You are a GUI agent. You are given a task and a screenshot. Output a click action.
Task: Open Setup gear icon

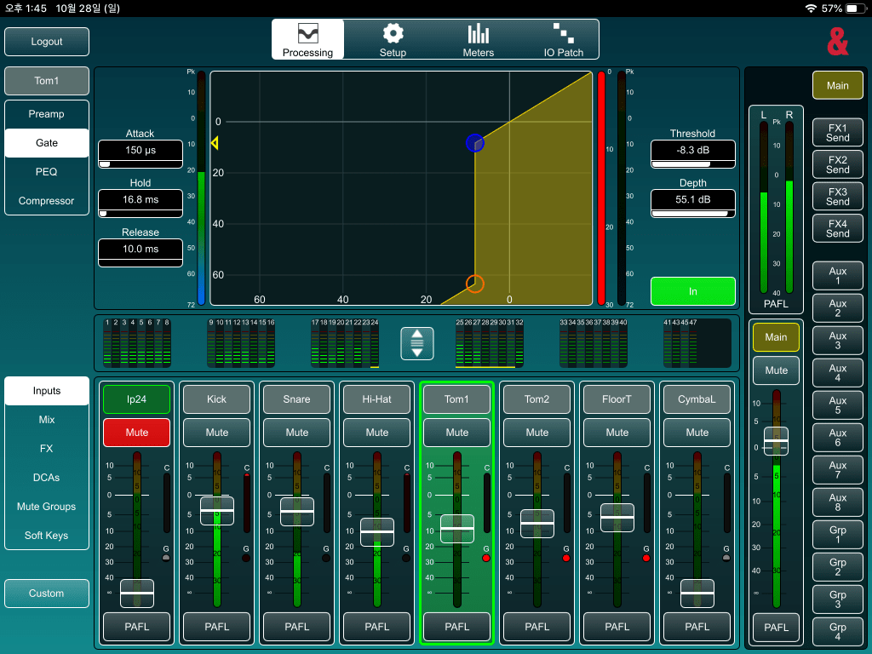pos(393,34)
